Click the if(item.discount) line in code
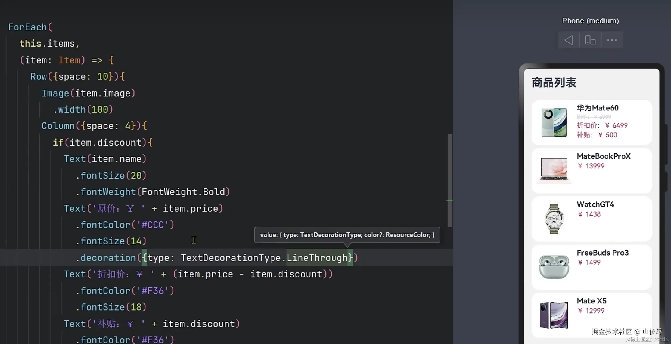Image resolution: width=671 pixels, height=344 pixels. point(102,143)
